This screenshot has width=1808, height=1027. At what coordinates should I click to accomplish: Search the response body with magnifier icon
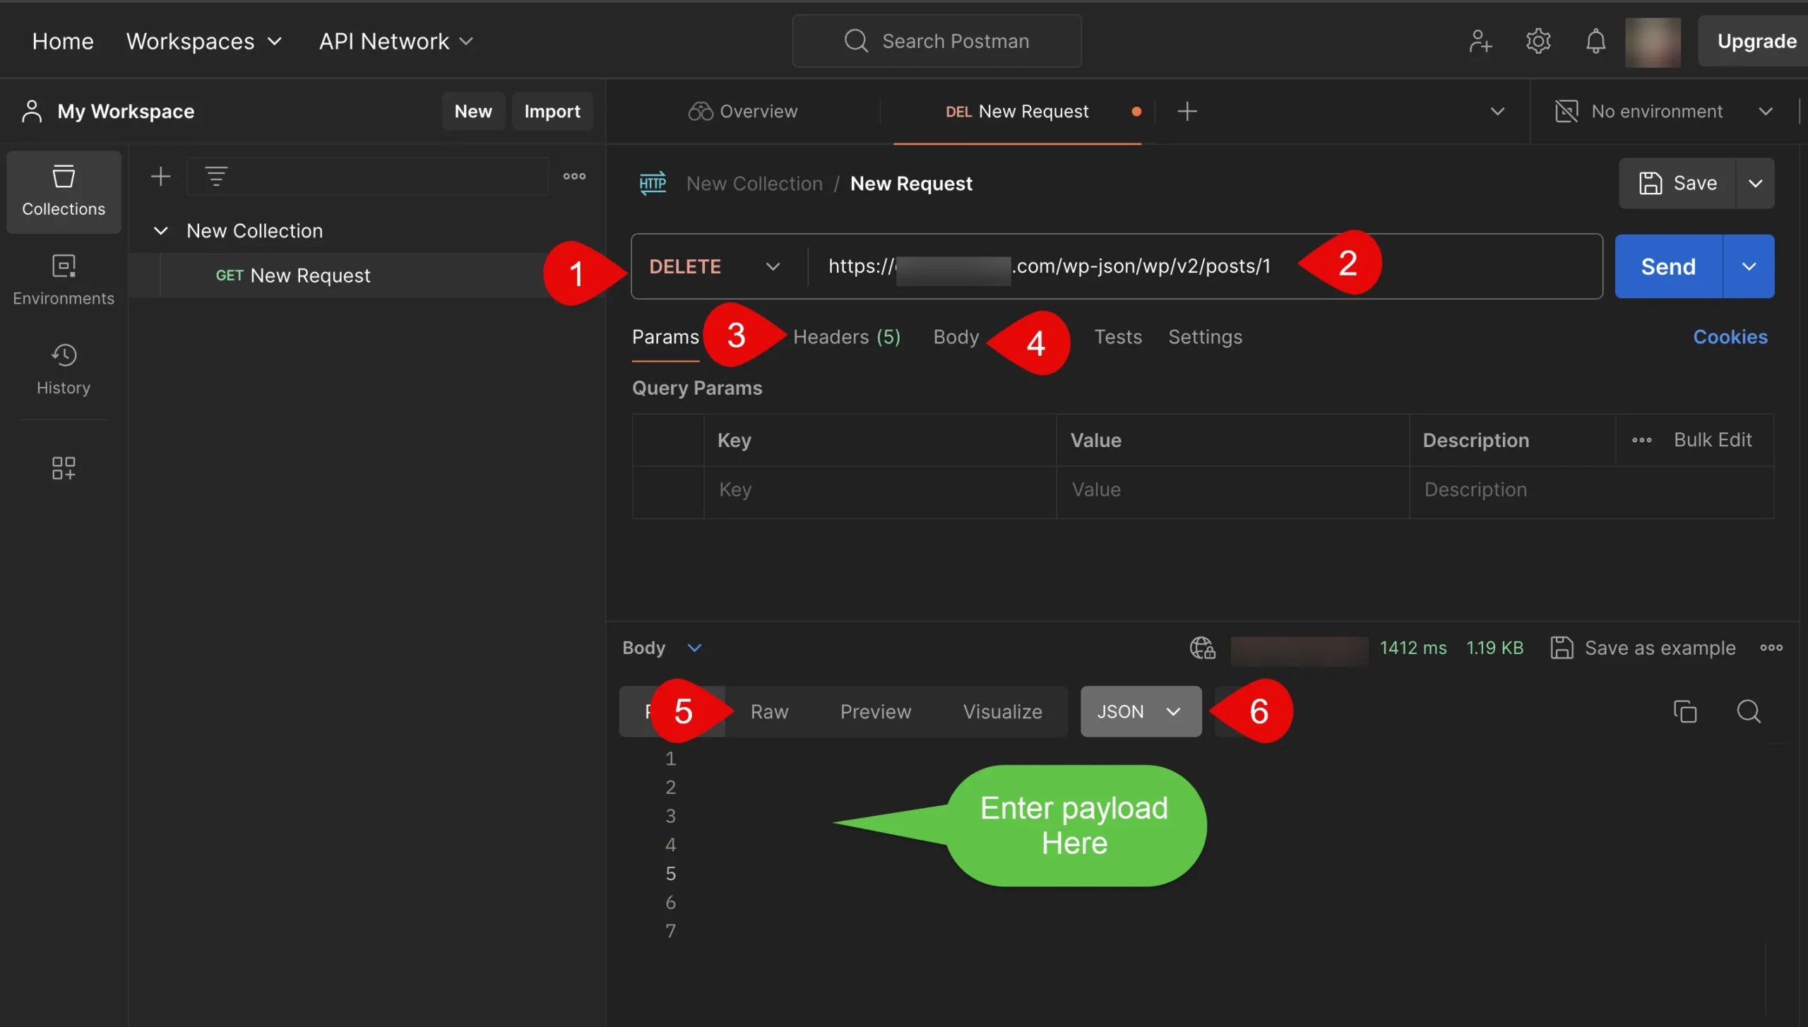pos(1749,711)
